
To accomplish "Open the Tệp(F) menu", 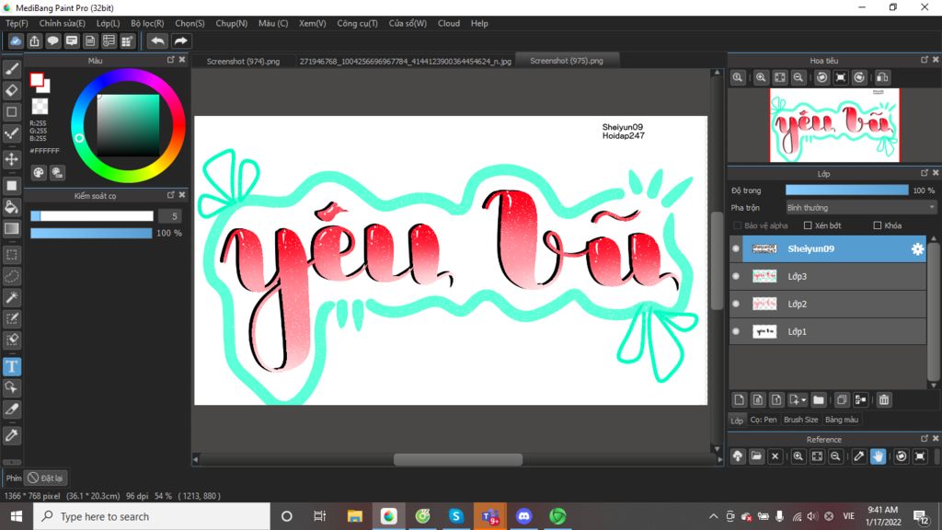I will (x=17, y=23).
